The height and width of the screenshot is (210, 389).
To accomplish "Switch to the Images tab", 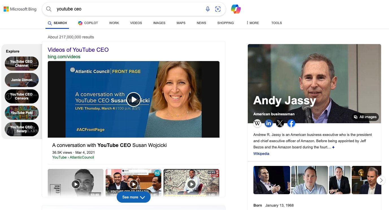I will click(159, 23).
